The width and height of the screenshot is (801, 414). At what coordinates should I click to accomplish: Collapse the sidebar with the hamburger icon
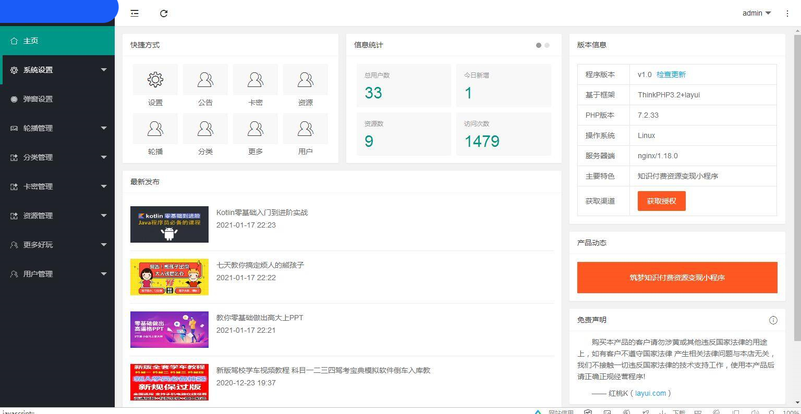click(135, 14)
